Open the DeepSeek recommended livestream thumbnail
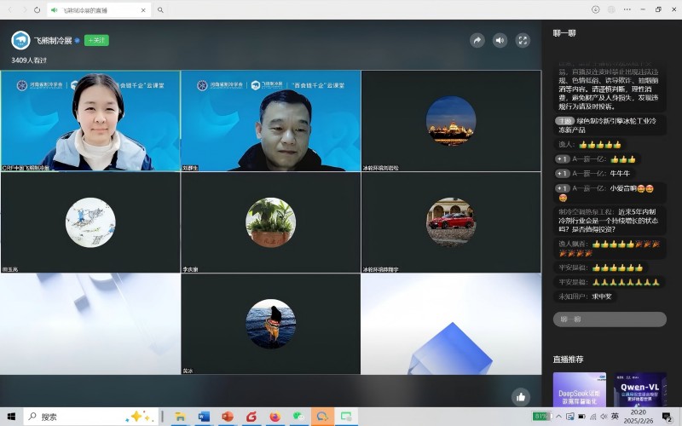The height and width of the screenshot is (426, 682). 579,389
